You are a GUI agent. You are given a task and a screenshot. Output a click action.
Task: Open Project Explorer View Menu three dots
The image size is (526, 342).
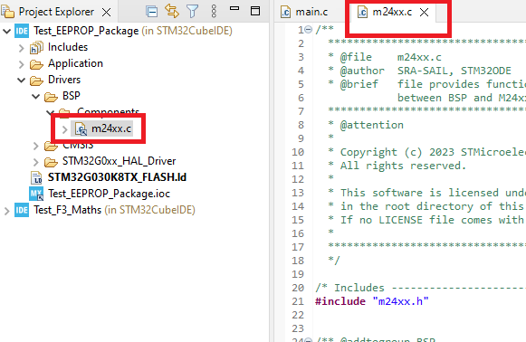tap(214, 12)
